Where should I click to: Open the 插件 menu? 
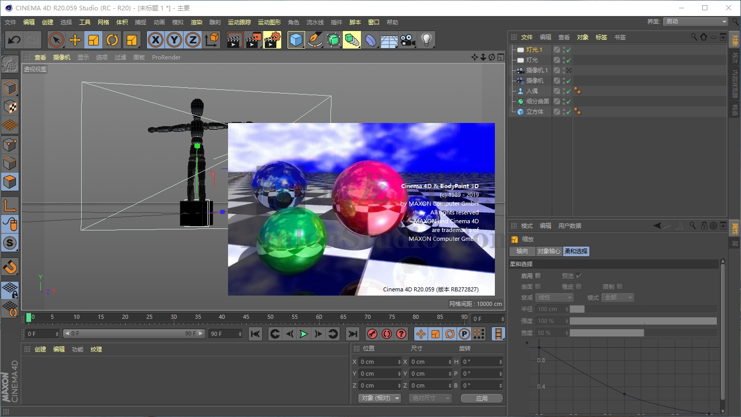[336, 22]
